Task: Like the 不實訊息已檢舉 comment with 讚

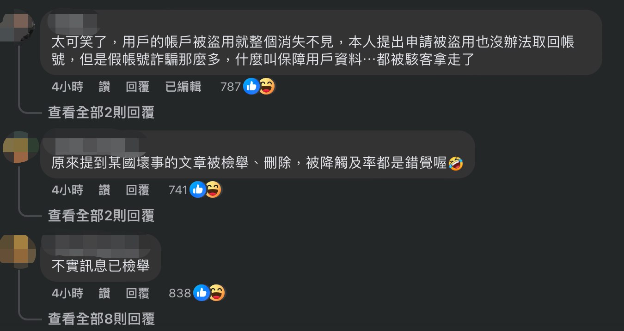Action: click(105, 293)
